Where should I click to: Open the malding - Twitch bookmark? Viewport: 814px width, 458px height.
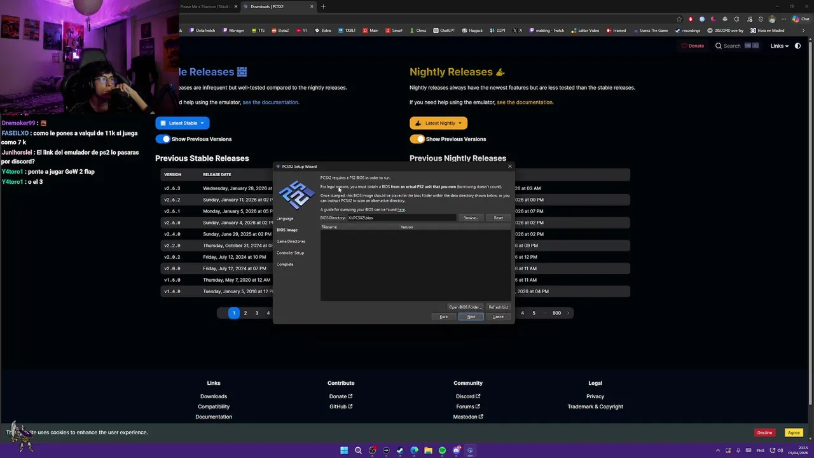coord(546,31)
